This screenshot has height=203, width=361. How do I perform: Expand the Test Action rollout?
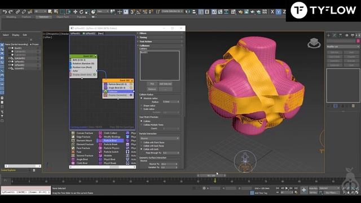click(160, 41)
